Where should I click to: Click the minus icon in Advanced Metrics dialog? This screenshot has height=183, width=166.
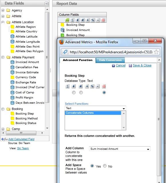(98, 86)
